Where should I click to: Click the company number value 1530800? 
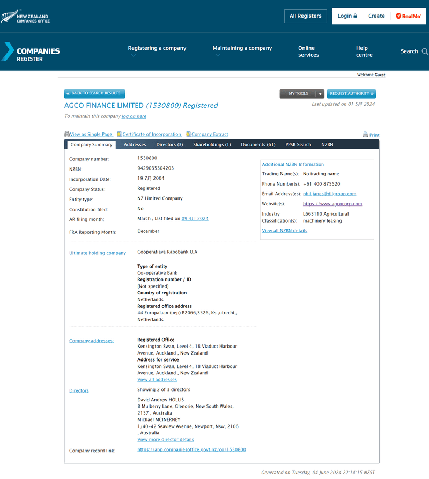tap(147, 158)
